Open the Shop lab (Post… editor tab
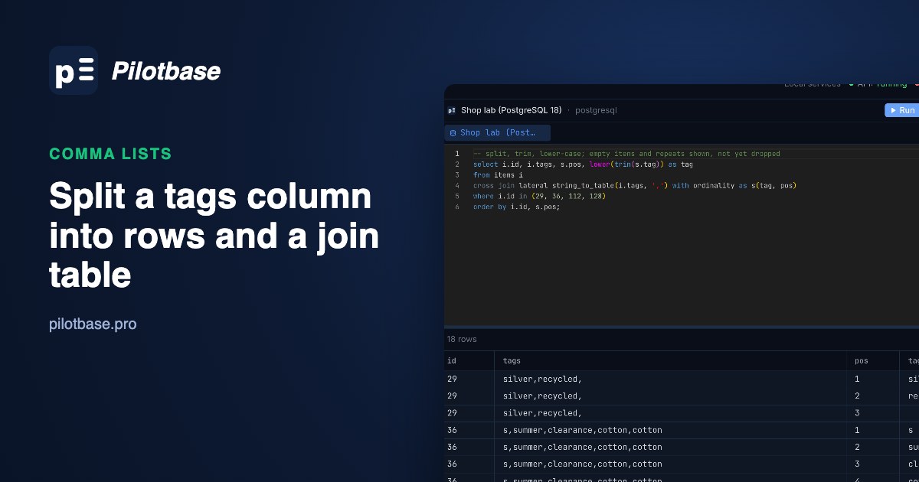 pyautogui.click(x=498, y=133)
